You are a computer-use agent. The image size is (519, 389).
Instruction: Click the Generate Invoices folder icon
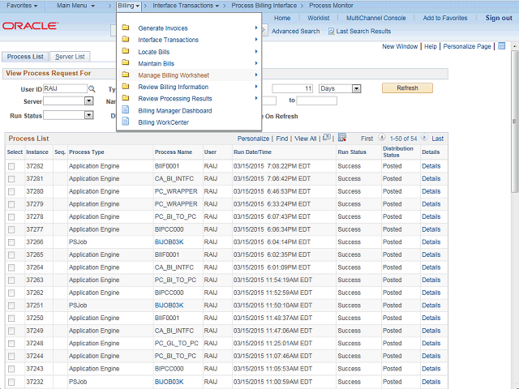(x=126, y=28)
